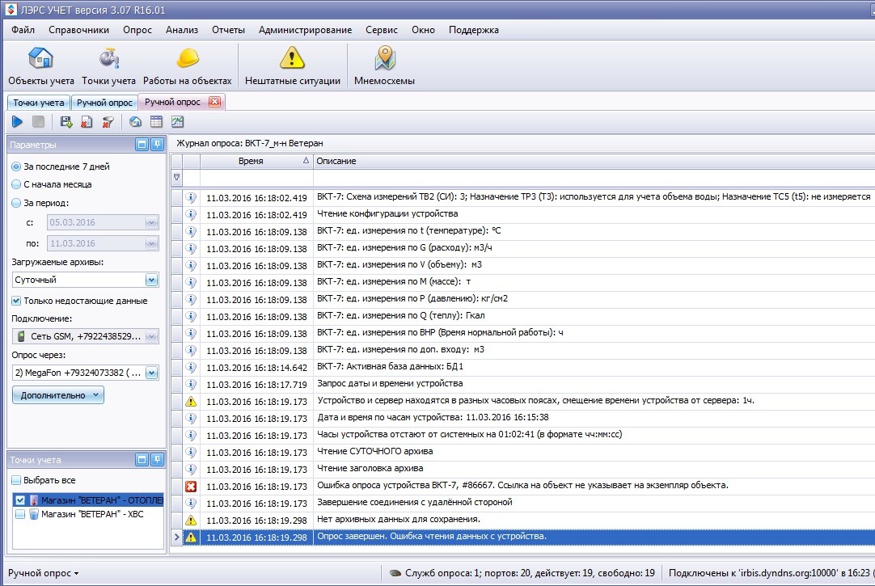Click the poll service icon in the status bar
This screenshot has height=586, width=875.
click(x=395, y=573)
